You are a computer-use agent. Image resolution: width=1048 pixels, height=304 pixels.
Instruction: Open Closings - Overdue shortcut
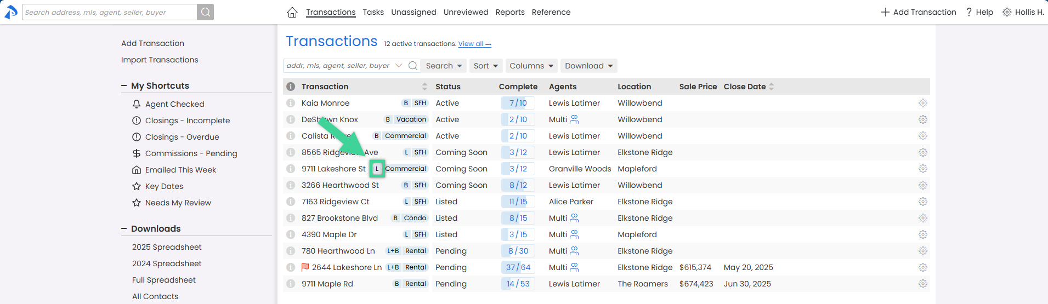(x=175, y=137)
